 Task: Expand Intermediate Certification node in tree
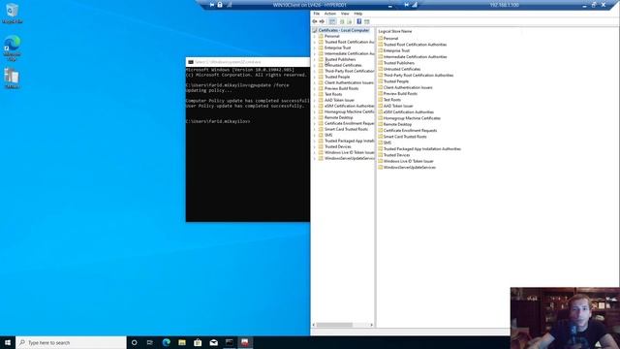click(315, 53)
